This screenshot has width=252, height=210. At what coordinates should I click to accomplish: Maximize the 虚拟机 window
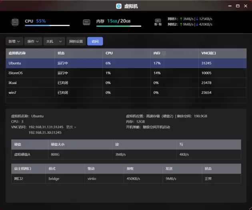point(238,6)
